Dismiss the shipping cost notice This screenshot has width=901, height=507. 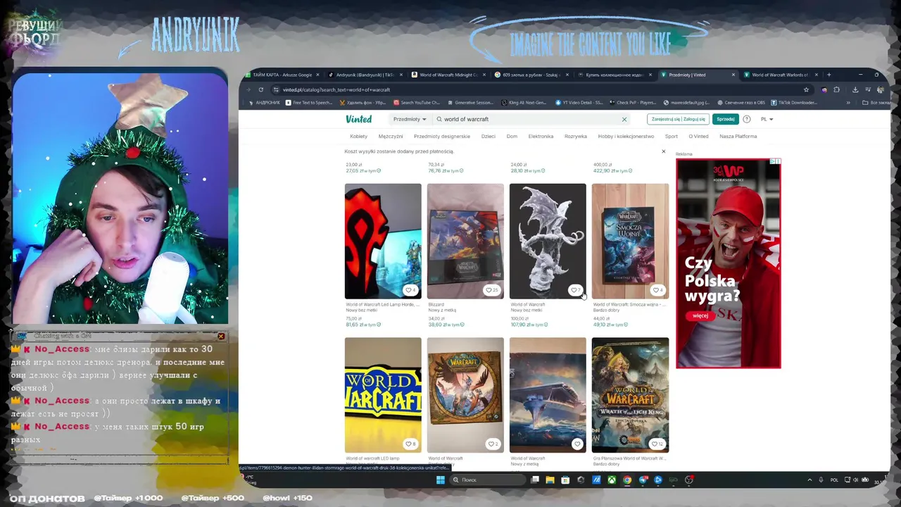[x=663, y=151]
